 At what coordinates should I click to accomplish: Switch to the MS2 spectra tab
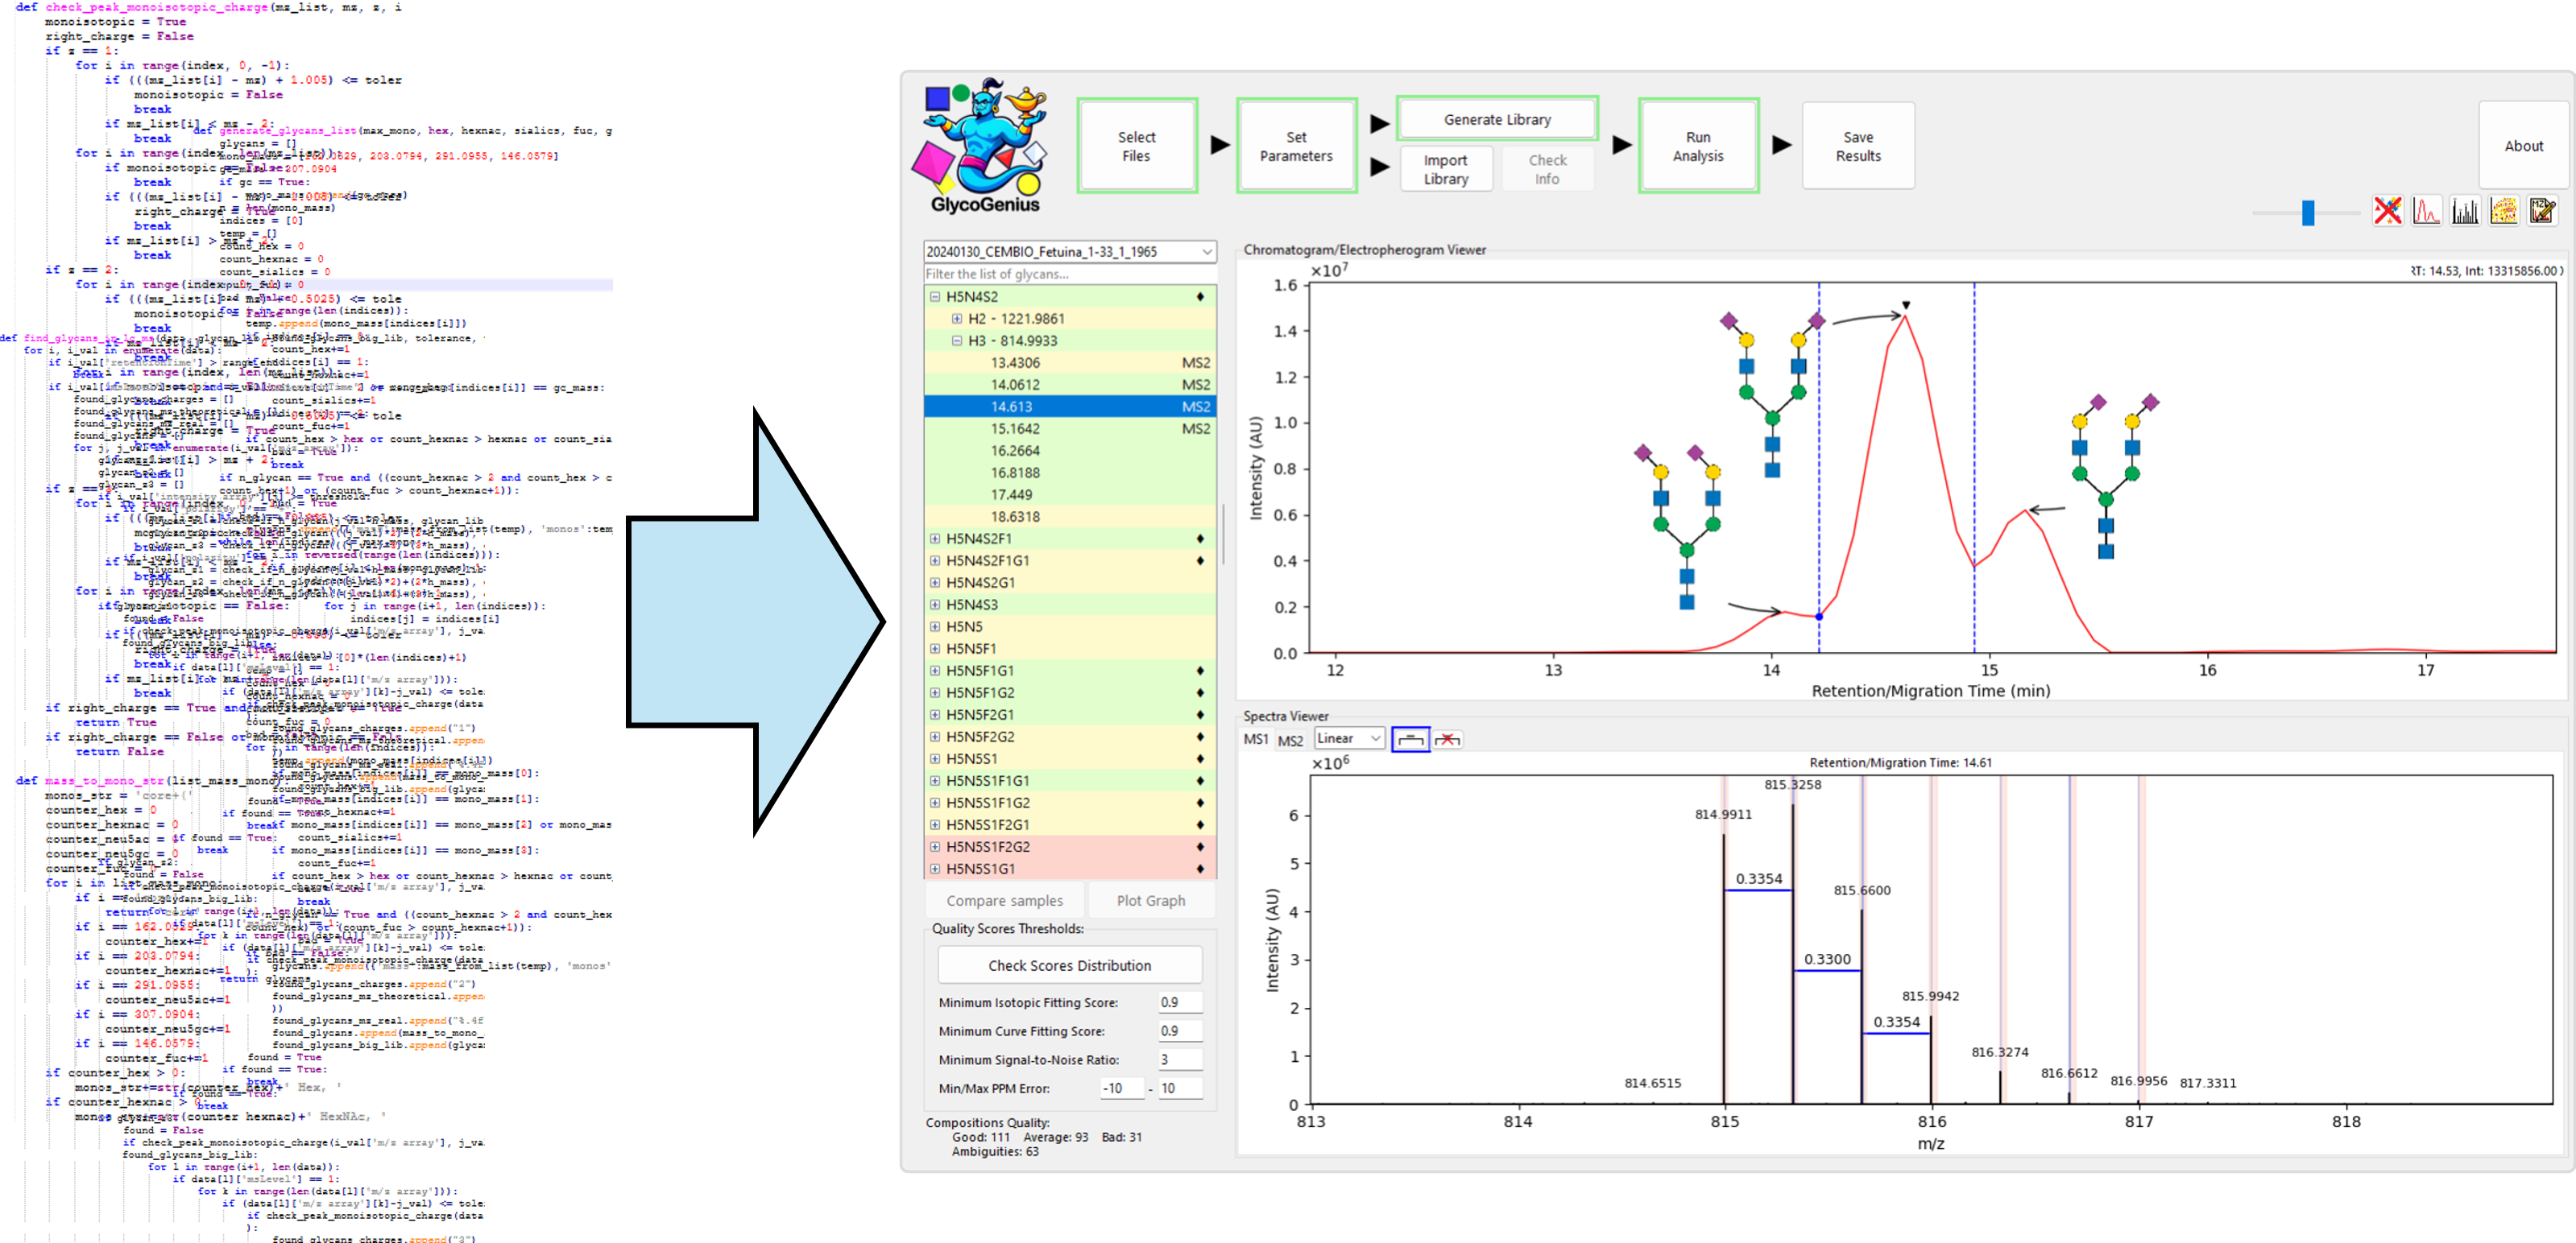point(1290,741)
